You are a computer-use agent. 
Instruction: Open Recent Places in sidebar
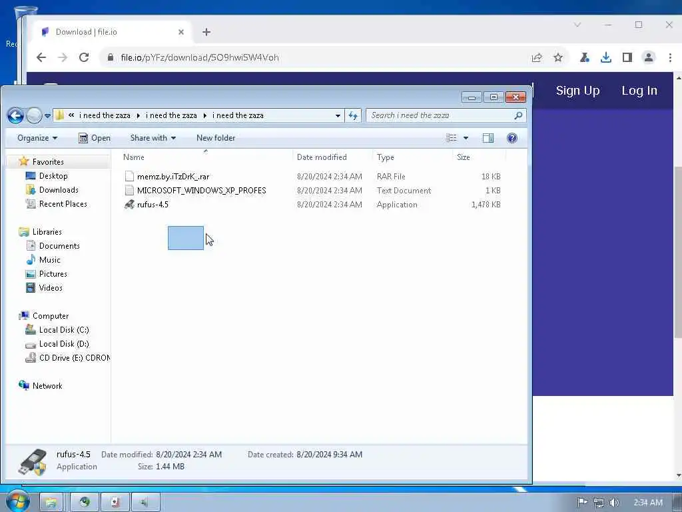[x=63, y=204]
